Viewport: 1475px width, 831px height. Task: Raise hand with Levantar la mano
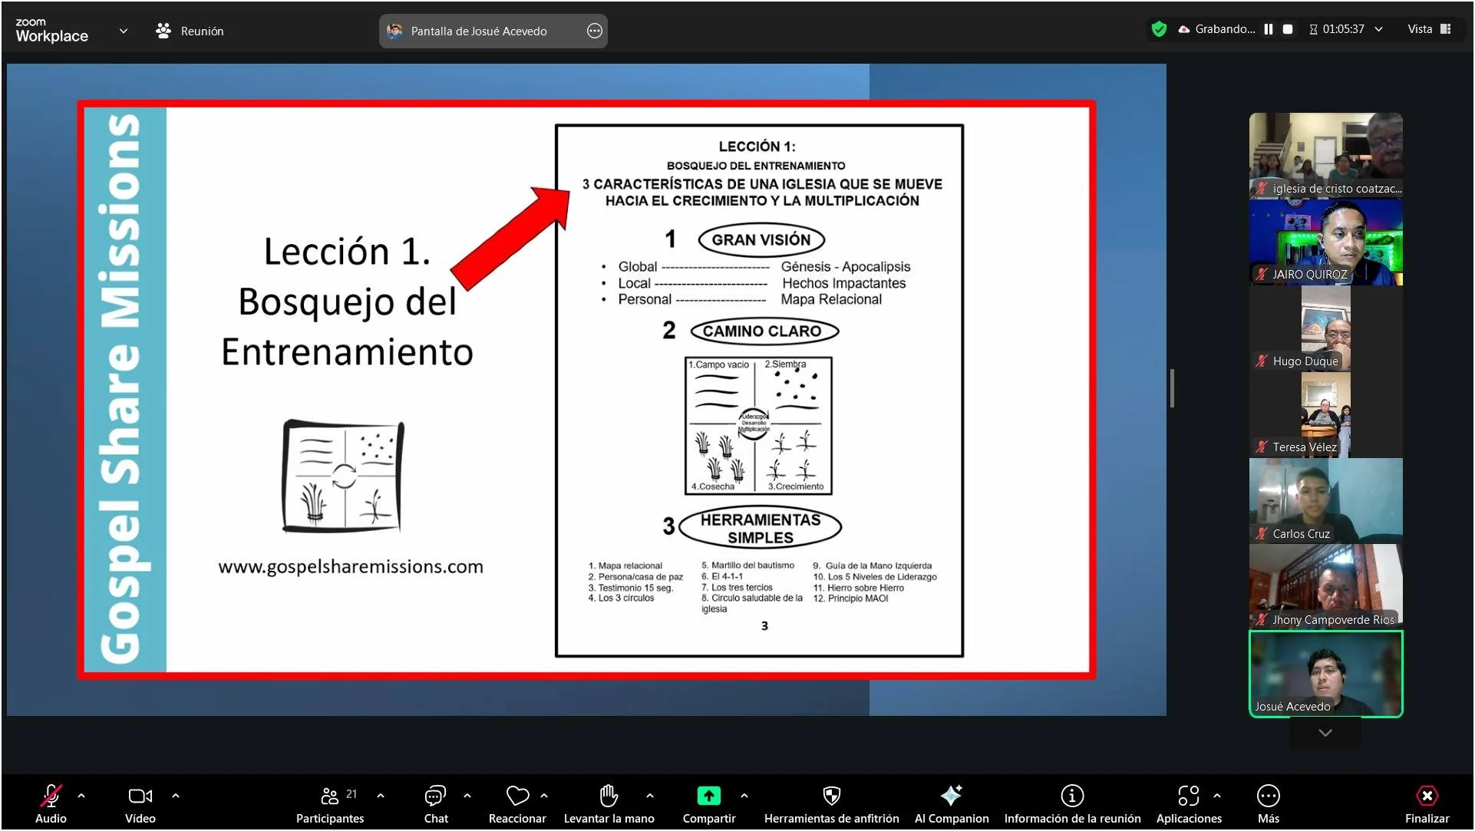coord(609,796)
